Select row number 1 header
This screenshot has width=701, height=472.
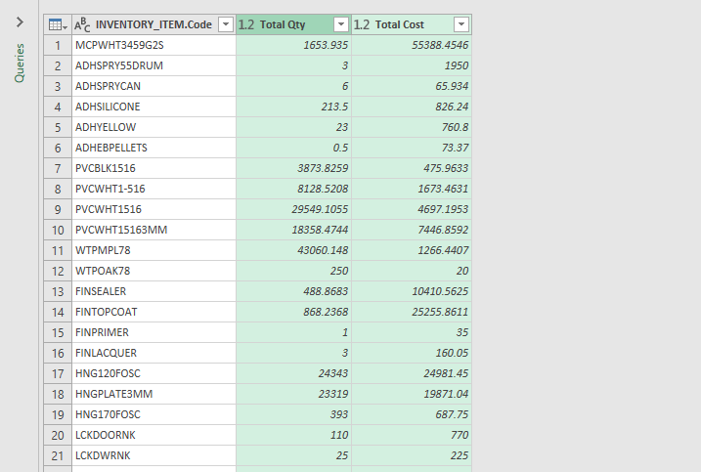[57, 45]
